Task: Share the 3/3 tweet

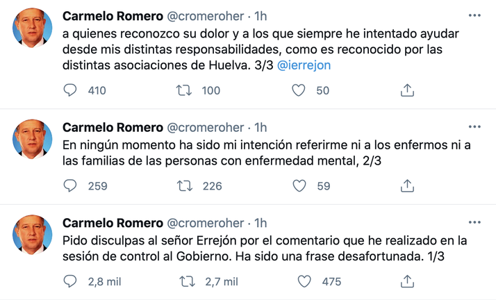Action: point(408,90)
